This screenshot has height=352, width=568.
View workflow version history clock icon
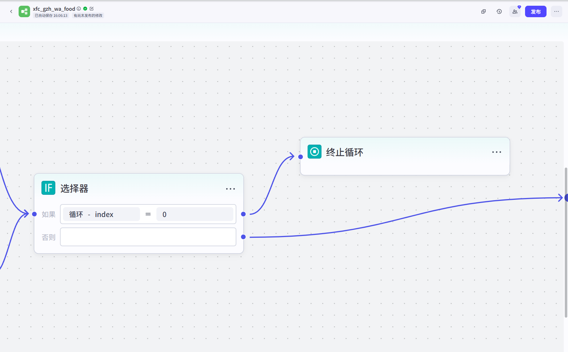coord(499,11)
